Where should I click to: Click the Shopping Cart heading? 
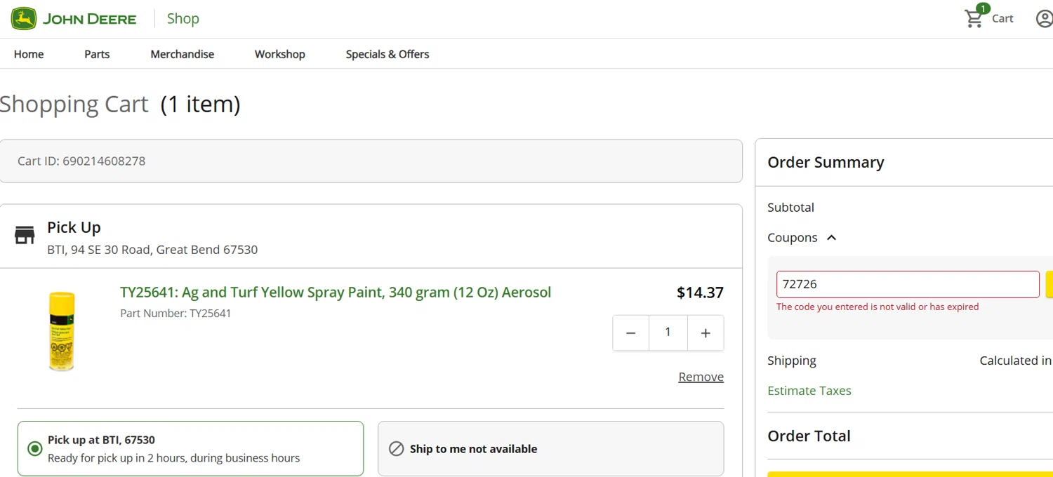tap(74, 104)
